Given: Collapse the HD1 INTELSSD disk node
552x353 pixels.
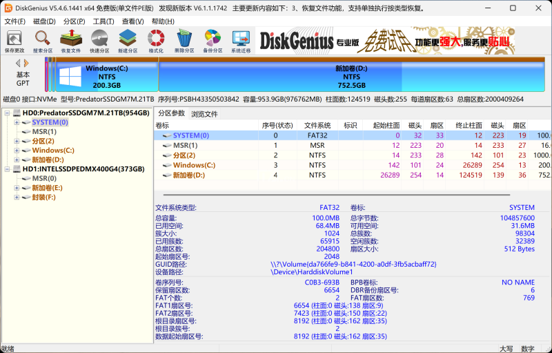Looking at the screenshot, I should [7, 169].
